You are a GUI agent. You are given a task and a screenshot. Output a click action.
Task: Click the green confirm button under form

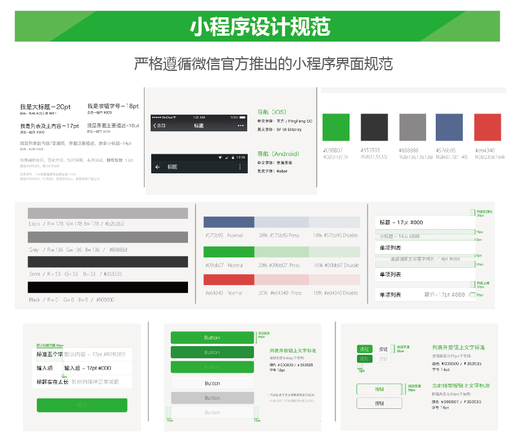tap(82, 405)
